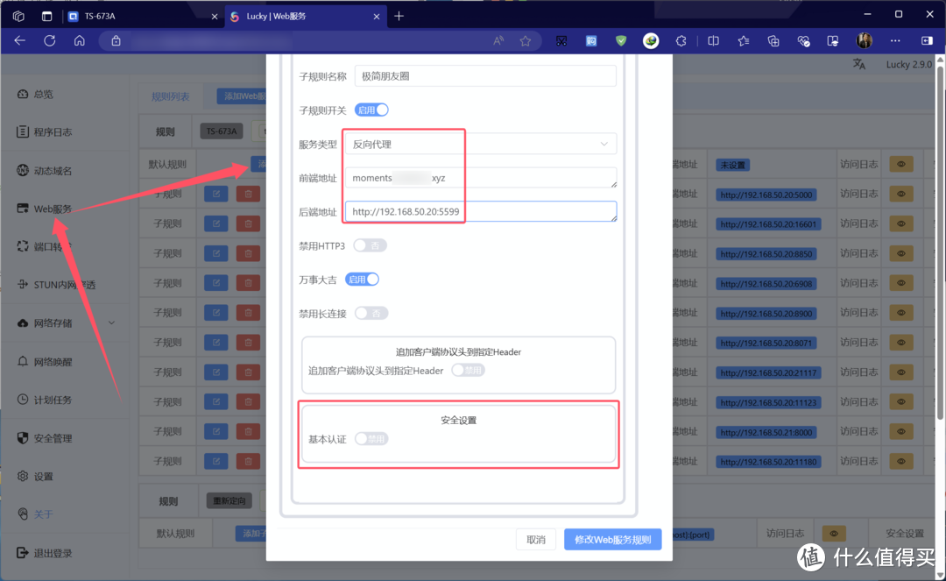This screenshot has height=581, width=946.
Task: Open the browser three-dot settings menu
Action: pos(896,40)
